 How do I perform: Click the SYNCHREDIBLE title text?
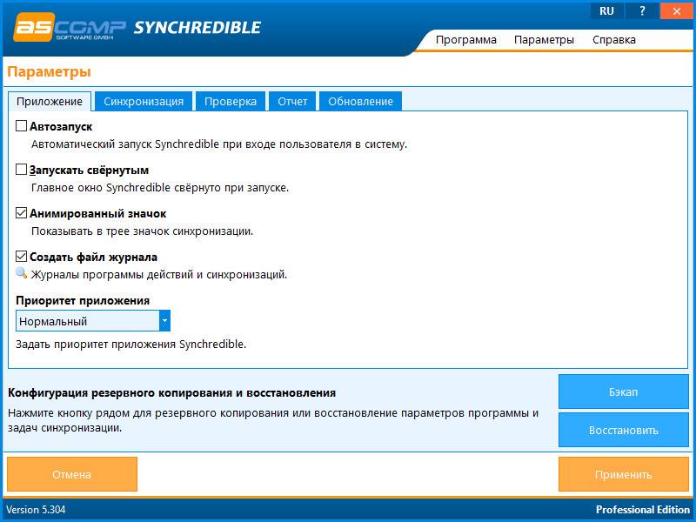pyautogui.click(x=197, y=28)
